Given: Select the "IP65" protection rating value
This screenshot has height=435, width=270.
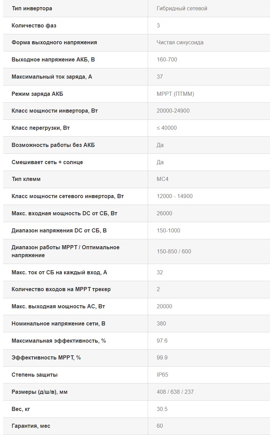Looking at the screenshot, I should 162,375.
